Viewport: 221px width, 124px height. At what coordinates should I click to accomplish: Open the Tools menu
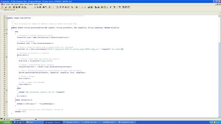pos(26,4)
